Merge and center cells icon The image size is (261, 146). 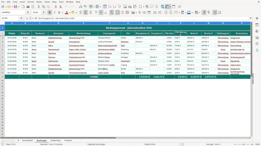118,12
